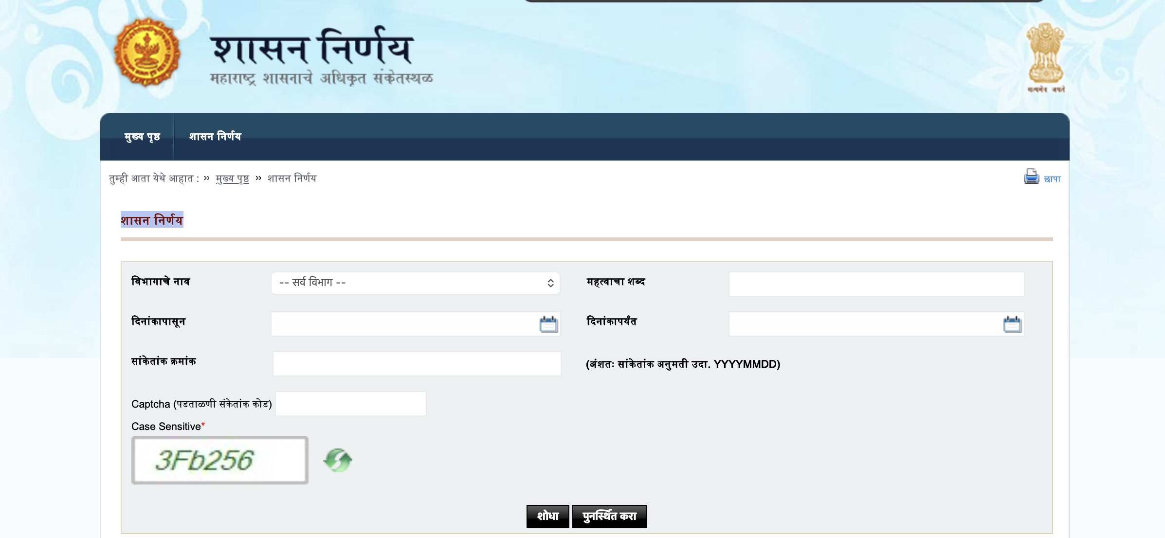Click the captcha image 3Fb256
Image resolution: width=1165 pixels, height=538 pixels.
click(x=220, y=460)
